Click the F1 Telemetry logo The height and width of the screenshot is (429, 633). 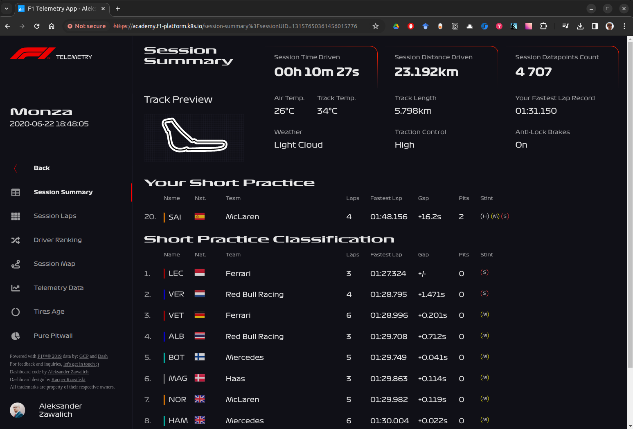pos(51,54)
